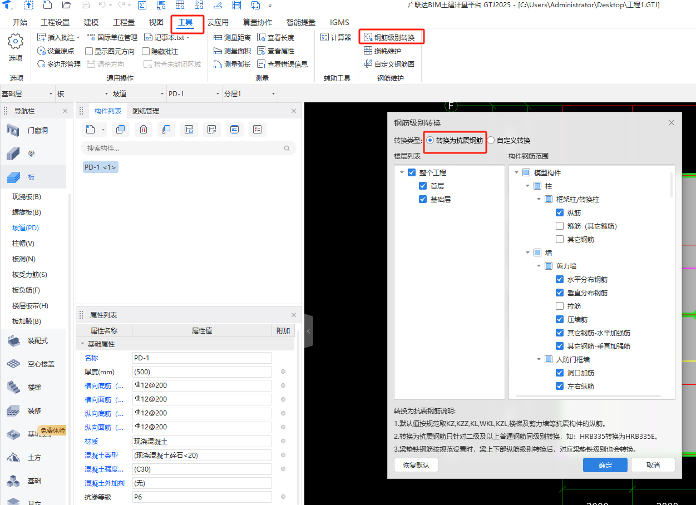Toggle 显示图元方向 checkbox

click(89, 51)
